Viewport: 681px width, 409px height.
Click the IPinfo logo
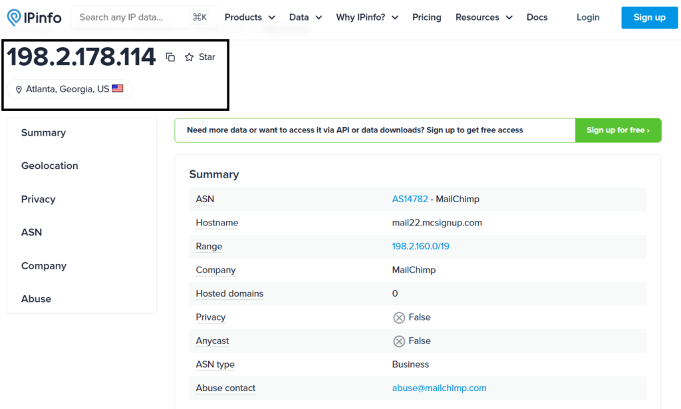pos(35,17)
